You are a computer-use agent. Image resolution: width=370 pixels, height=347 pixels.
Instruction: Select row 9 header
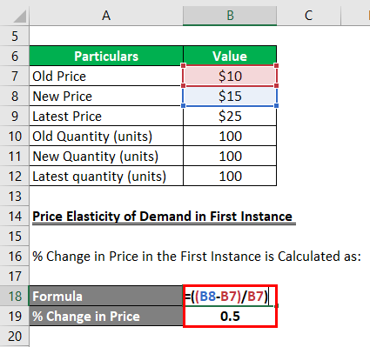[x=15, y=116]
